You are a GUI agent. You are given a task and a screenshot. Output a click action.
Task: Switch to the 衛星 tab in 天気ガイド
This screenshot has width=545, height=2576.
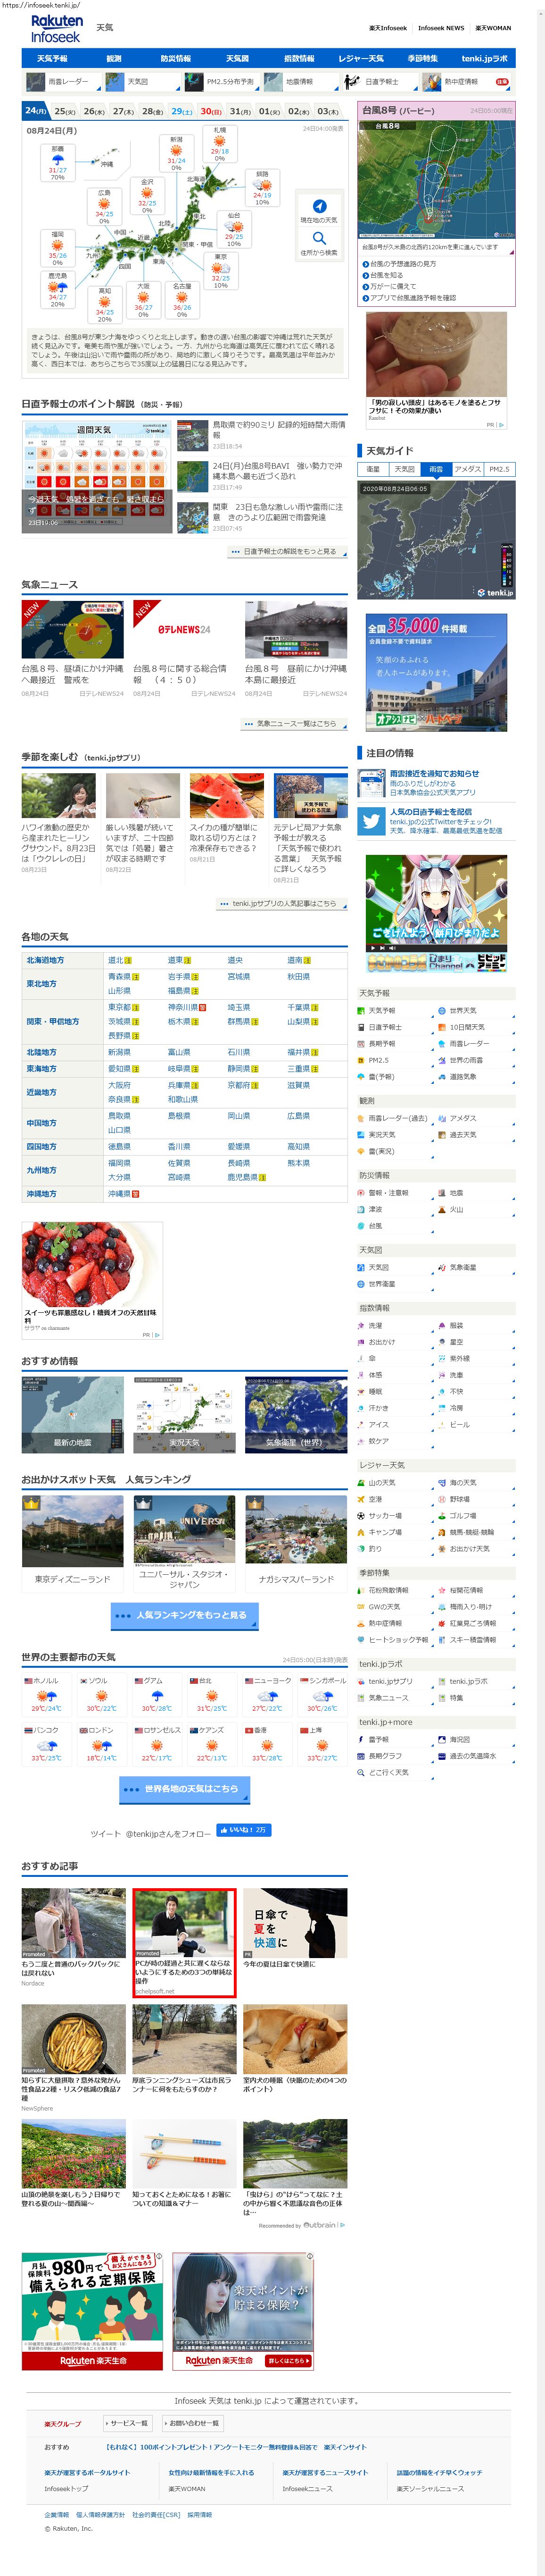point(373,469)
